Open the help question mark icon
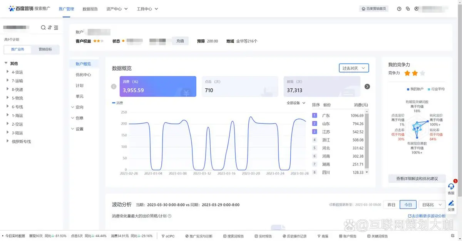 tap(399, 9)
